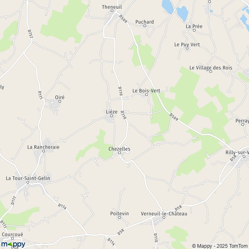Screen dimensions: 249x249
Task: Click the D757 road label
Action: (30, 34)
